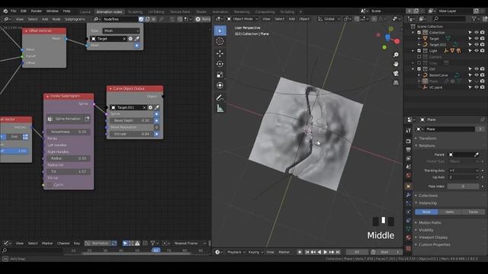Open the Tool properties tab icon
488x274 pixels.
409,131
